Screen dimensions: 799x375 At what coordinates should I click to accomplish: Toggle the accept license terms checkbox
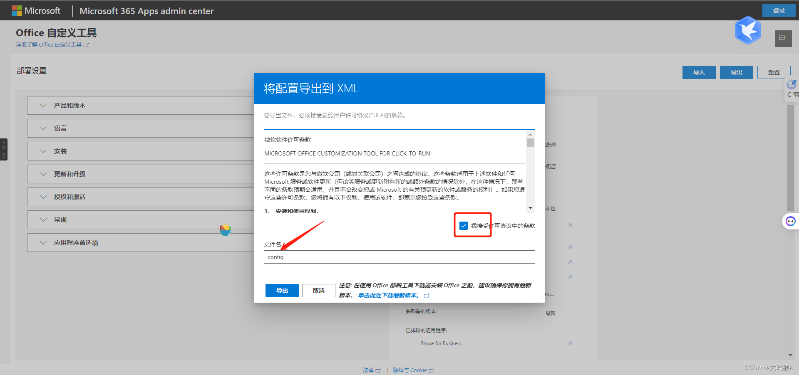pyautogui.click(x=464, y=226)
